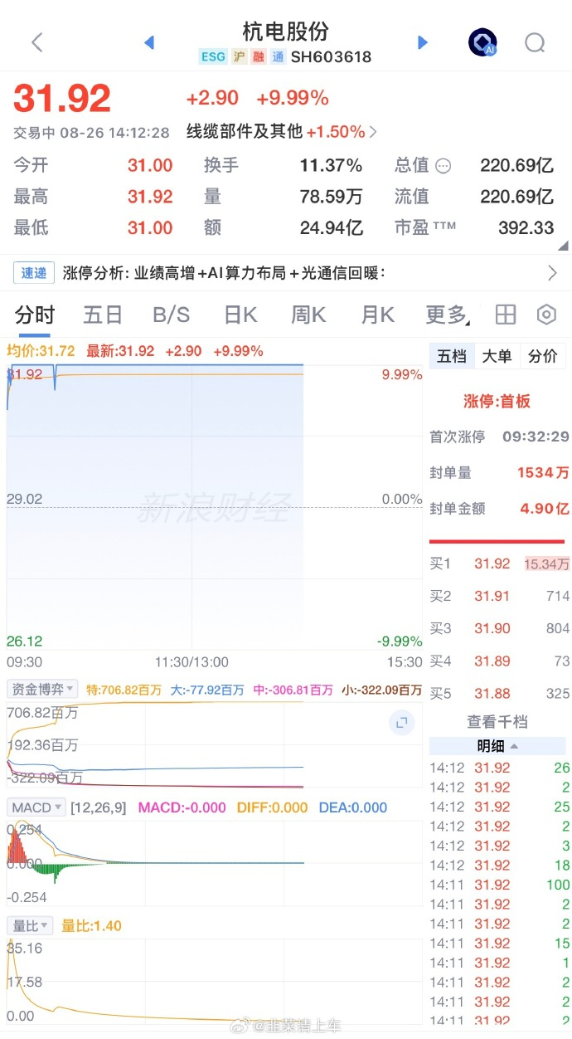Expand the capital flow chart fullscreen icon
Screen dimensions: 572x1039
click(401, 723)
